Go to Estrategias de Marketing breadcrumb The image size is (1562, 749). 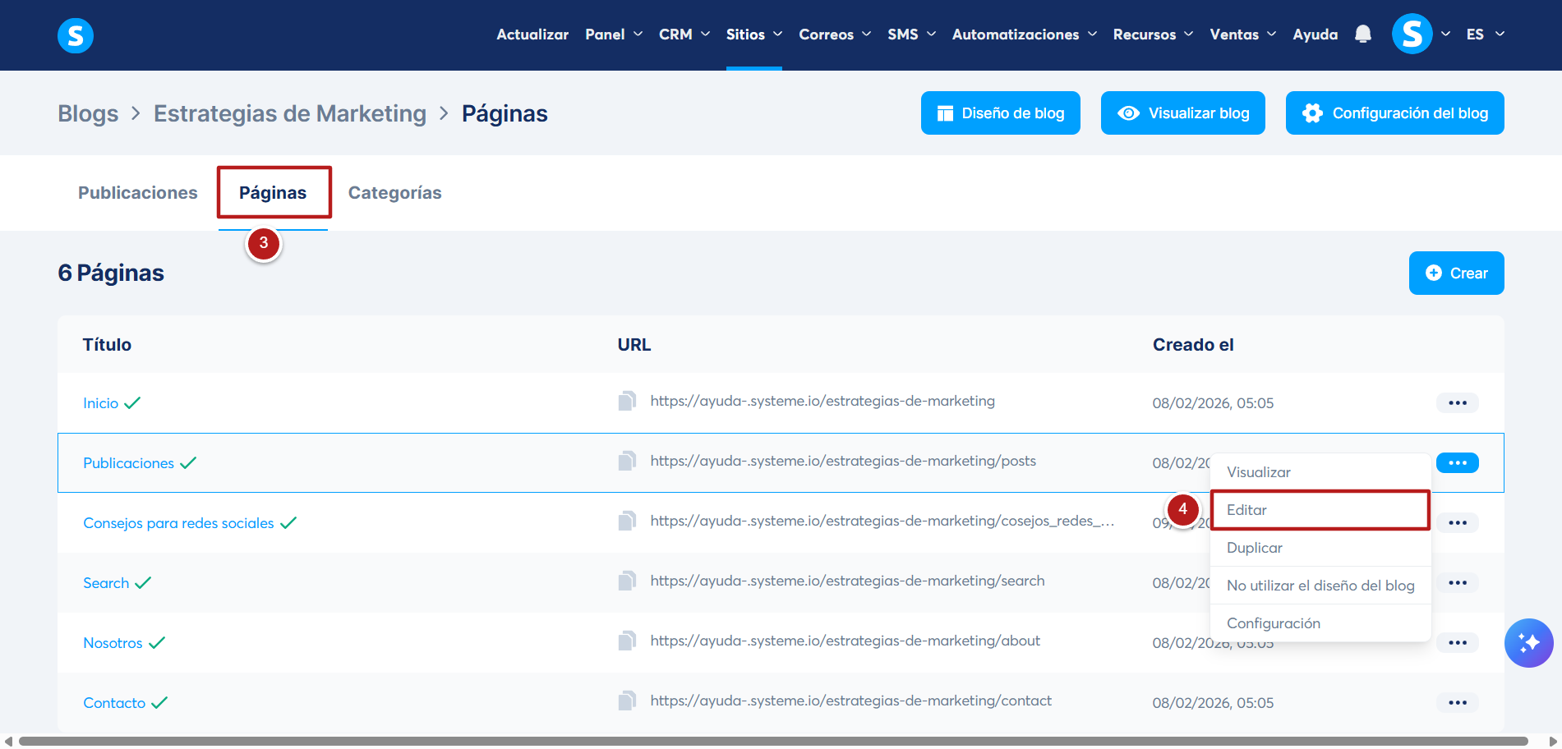[x=290, y=113]
